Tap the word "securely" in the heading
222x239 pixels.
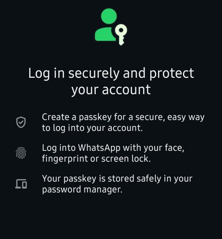tap(94, 74)
